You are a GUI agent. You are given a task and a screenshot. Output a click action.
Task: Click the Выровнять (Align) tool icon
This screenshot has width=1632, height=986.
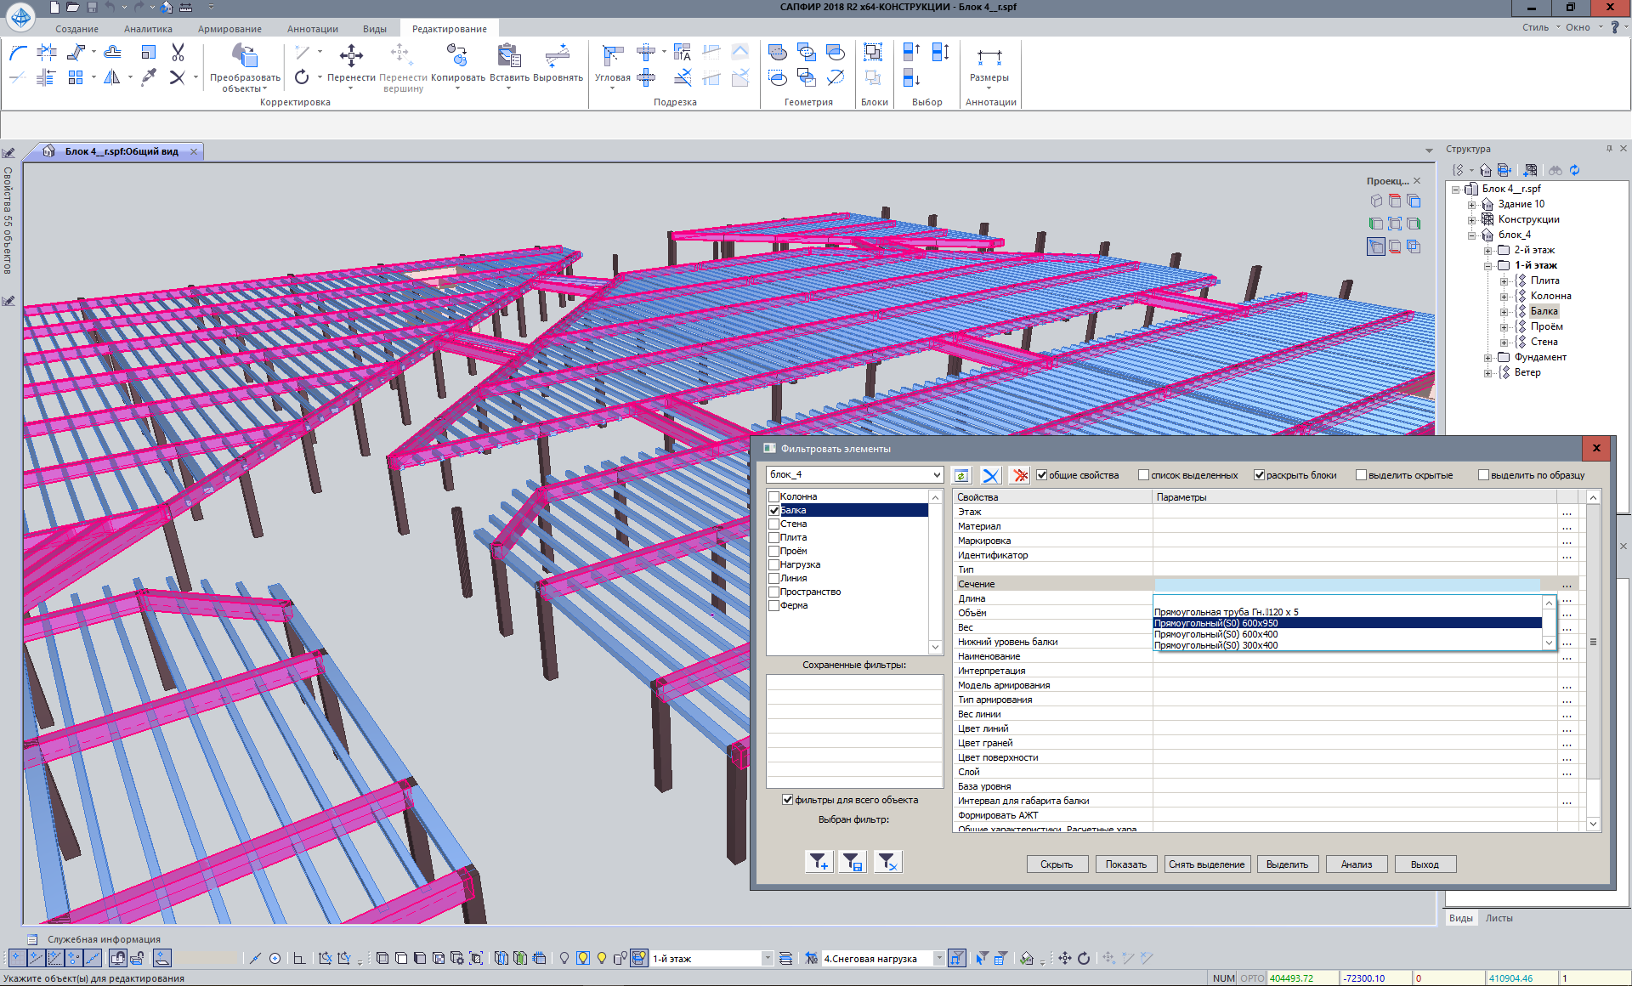pyautogui.click(x=558, y=57)
